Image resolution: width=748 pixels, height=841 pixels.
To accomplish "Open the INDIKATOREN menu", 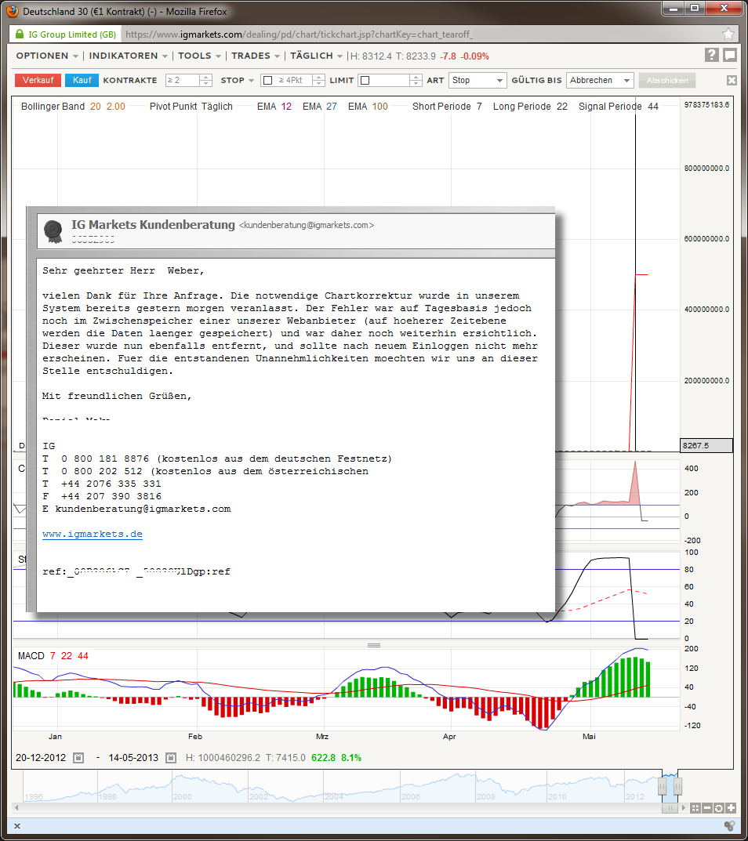I will click(x=129, y=56).
